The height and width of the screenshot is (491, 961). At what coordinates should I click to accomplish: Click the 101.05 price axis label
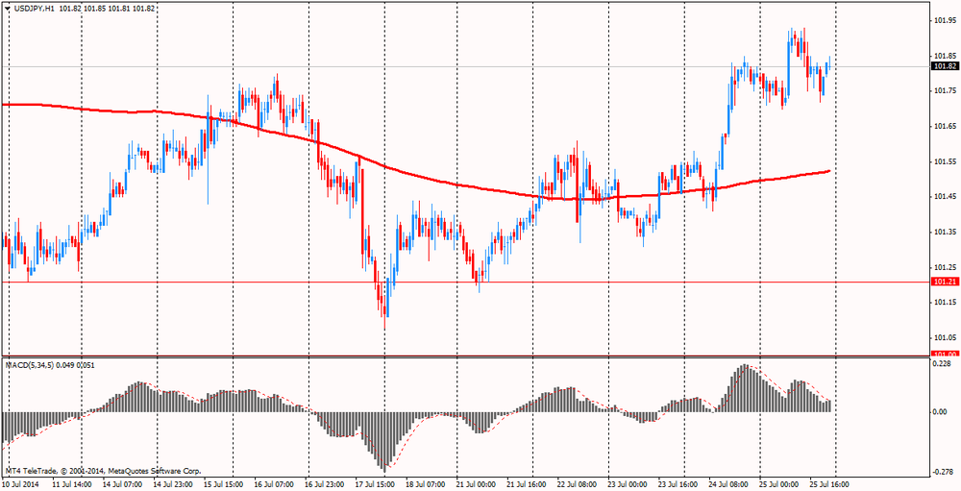pos(945,338)
